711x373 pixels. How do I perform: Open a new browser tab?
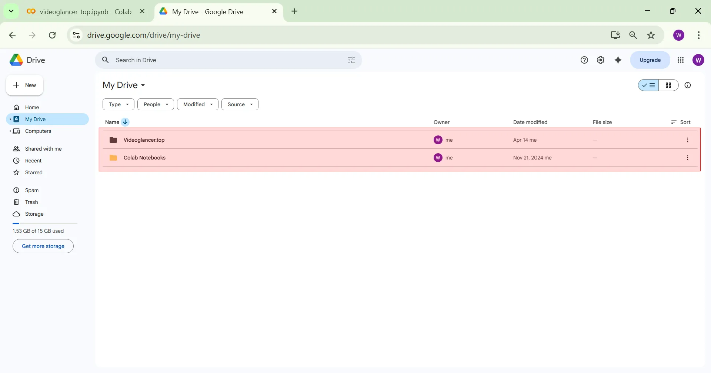click(x=294, y=11)
